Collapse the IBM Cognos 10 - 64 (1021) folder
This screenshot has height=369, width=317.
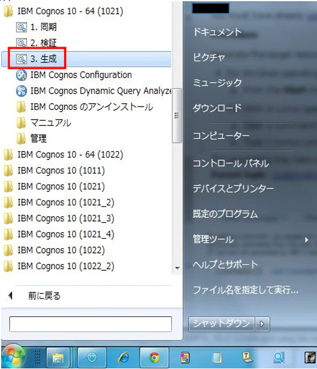coord(63,11)
